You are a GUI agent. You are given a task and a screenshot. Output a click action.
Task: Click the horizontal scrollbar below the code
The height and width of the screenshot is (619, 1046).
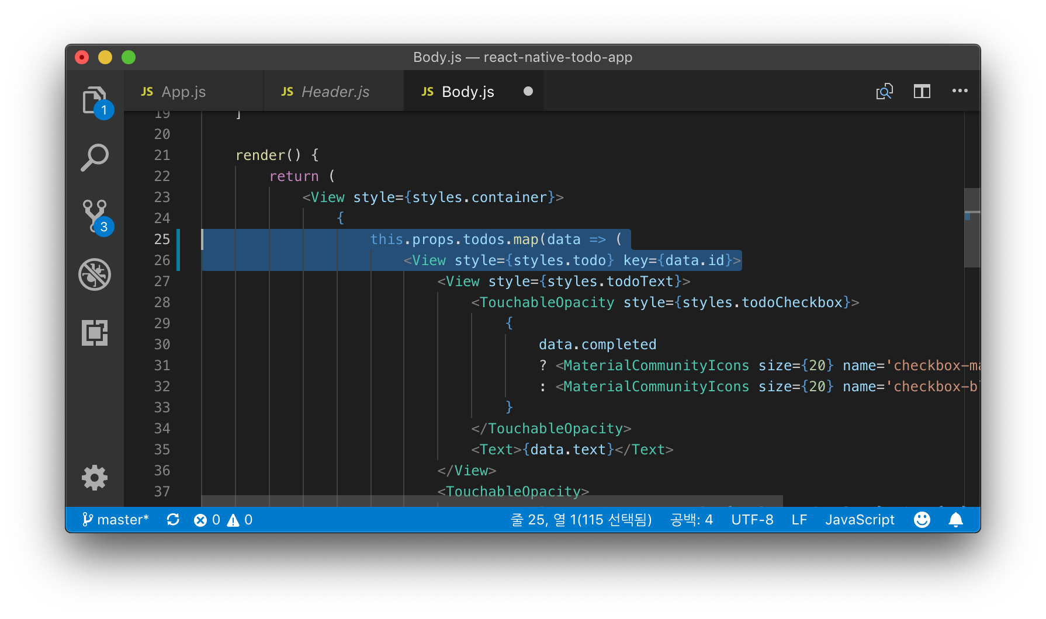[x=492, y=501]
